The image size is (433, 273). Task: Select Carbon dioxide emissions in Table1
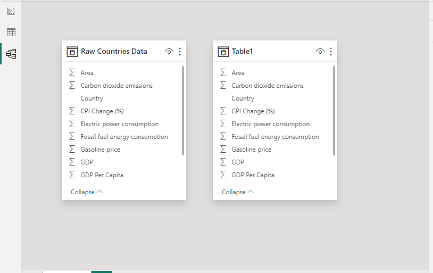(268, 86)
